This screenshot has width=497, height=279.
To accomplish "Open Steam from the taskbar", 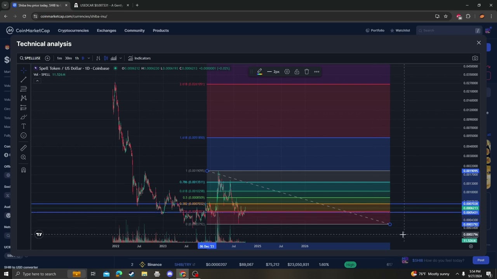I will [132, 274].
